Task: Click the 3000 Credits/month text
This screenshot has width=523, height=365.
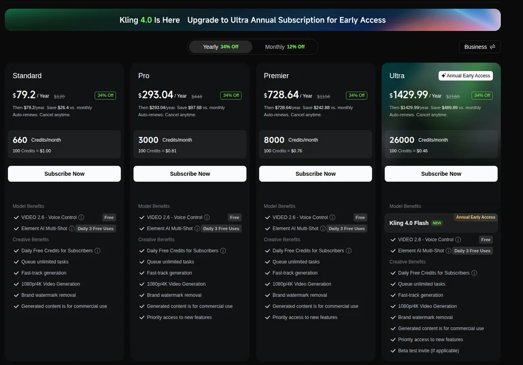Action: (165, 140)
